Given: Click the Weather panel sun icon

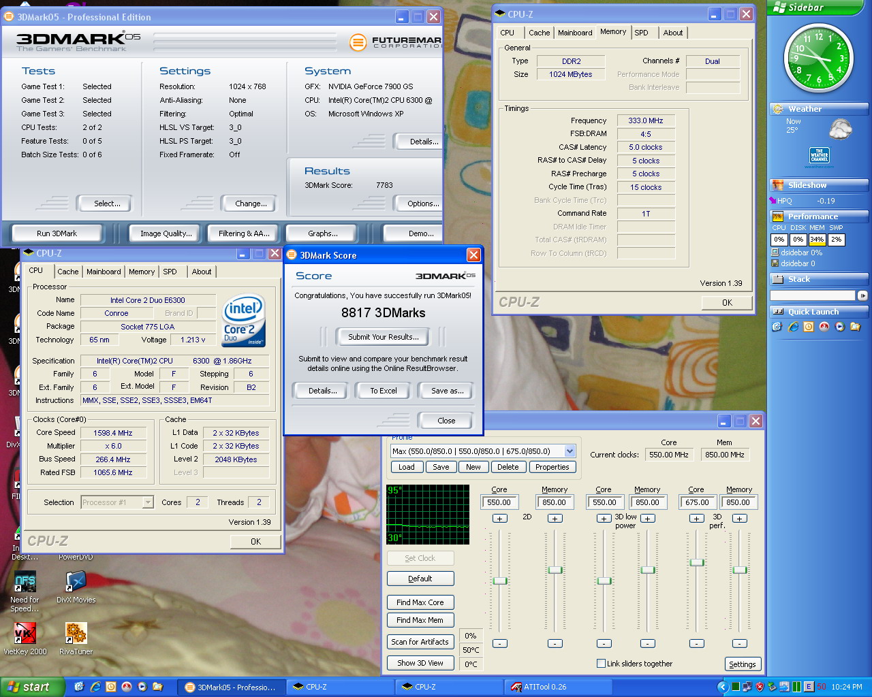Looking at the screenshot, I should (x=777, y=109).
